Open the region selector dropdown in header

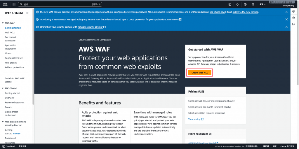click(x=263, y=4)
